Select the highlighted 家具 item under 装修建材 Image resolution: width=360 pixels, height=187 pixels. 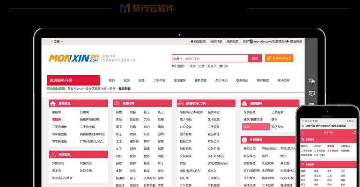[x=256, y=127]
